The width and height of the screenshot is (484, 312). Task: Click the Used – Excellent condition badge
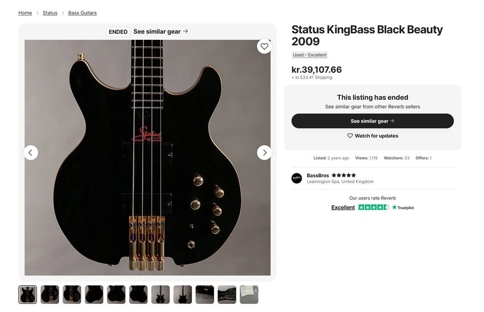pyautogui.click(x=310, y=55)
